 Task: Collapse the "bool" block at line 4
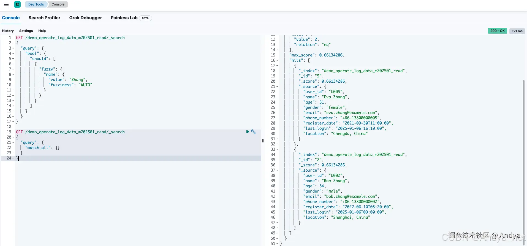(x=13, y=54)
